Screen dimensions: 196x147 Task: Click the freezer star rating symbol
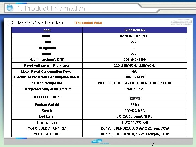click(x=135, y=99)
